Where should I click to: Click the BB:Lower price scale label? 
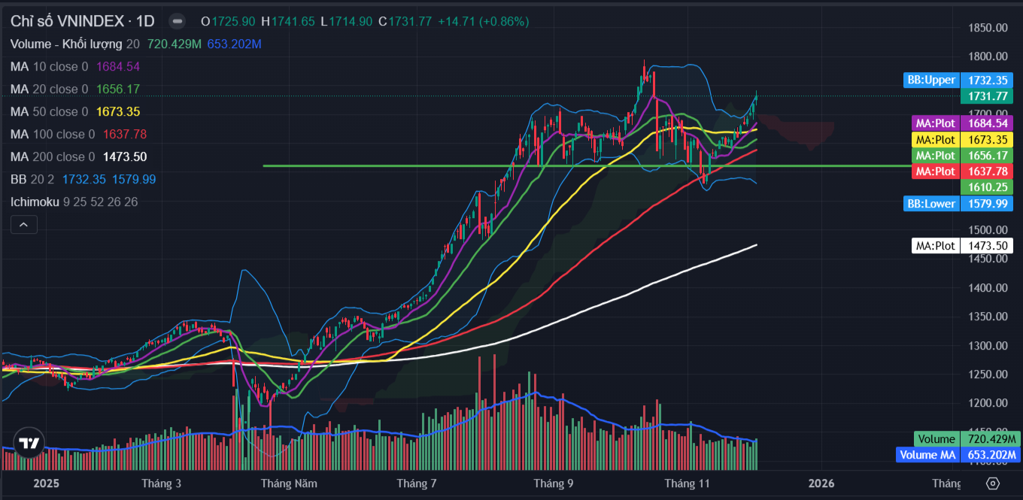click(x=931, y=204)
